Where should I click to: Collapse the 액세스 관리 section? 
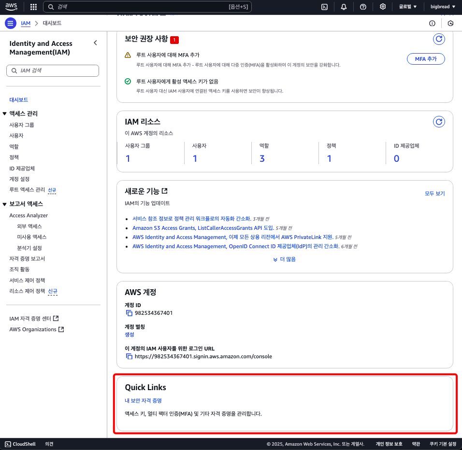(x=4, y=113)
